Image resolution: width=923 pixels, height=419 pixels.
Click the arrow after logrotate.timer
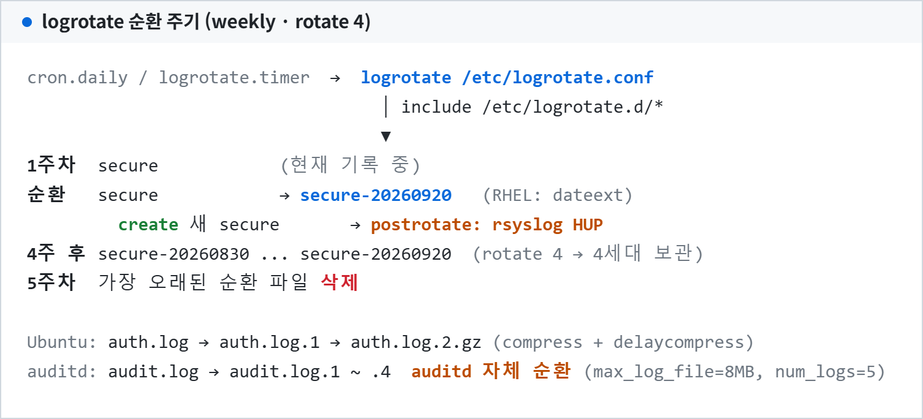point(335,78)
